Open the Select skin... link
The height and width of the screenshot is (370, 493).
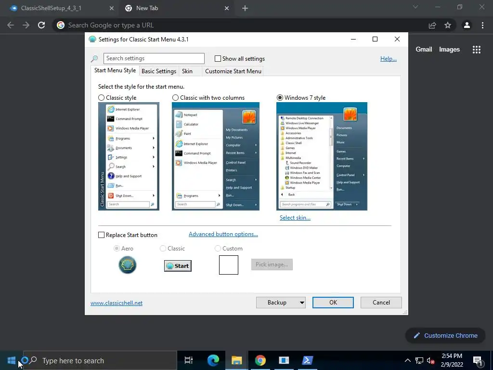[x=295, y=218]
